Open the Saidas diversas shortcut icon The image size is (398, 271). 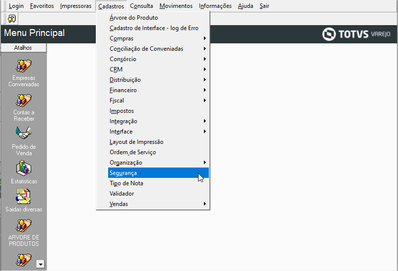24,196
